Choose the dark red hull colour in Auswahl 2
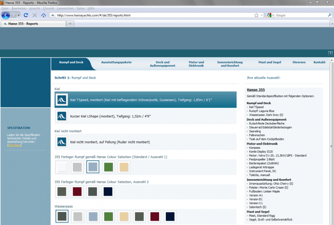Image resolution: width=334 pixels, height=225 pixels. pyautogui.click(x=77, y=192)
